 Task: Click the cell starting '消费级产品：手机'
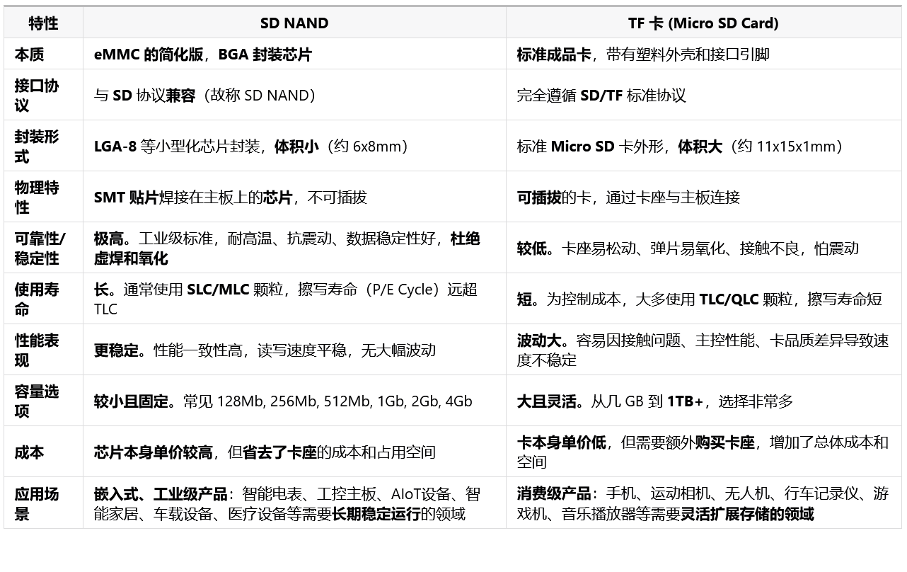(x=703, y=503)
